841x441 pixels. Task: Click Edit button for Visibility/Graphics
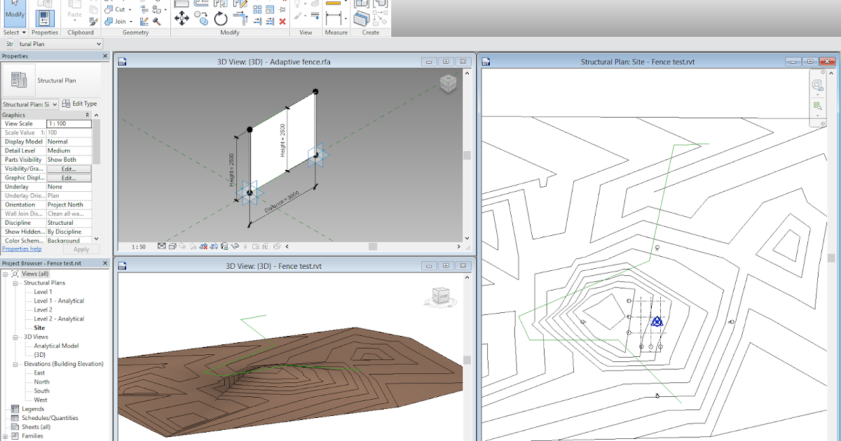coord(69,169)
